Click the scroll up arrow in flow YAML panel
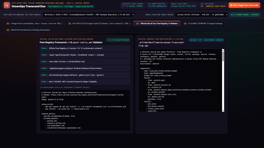 point(223,50)
